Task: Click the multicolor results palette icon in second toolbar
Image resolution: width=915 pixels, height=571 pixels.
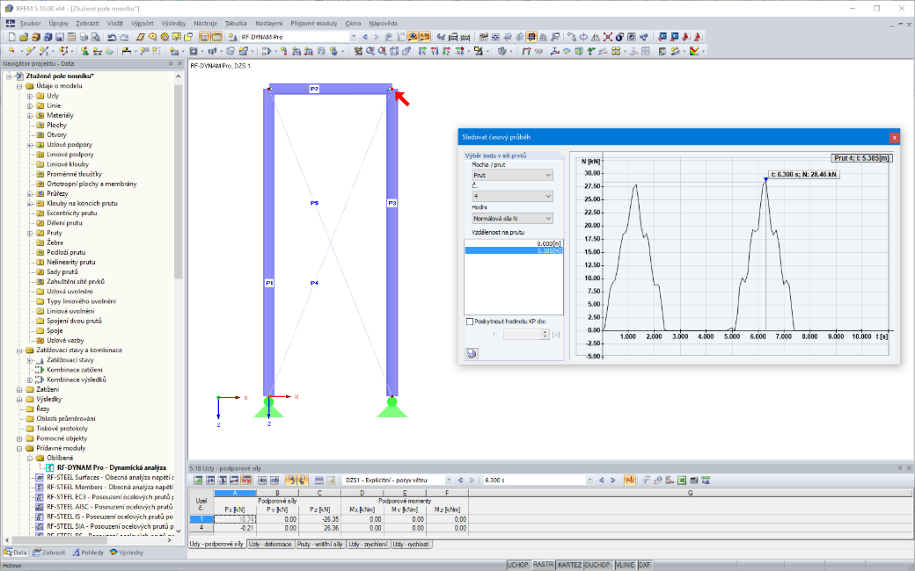Action: [694, 51]
